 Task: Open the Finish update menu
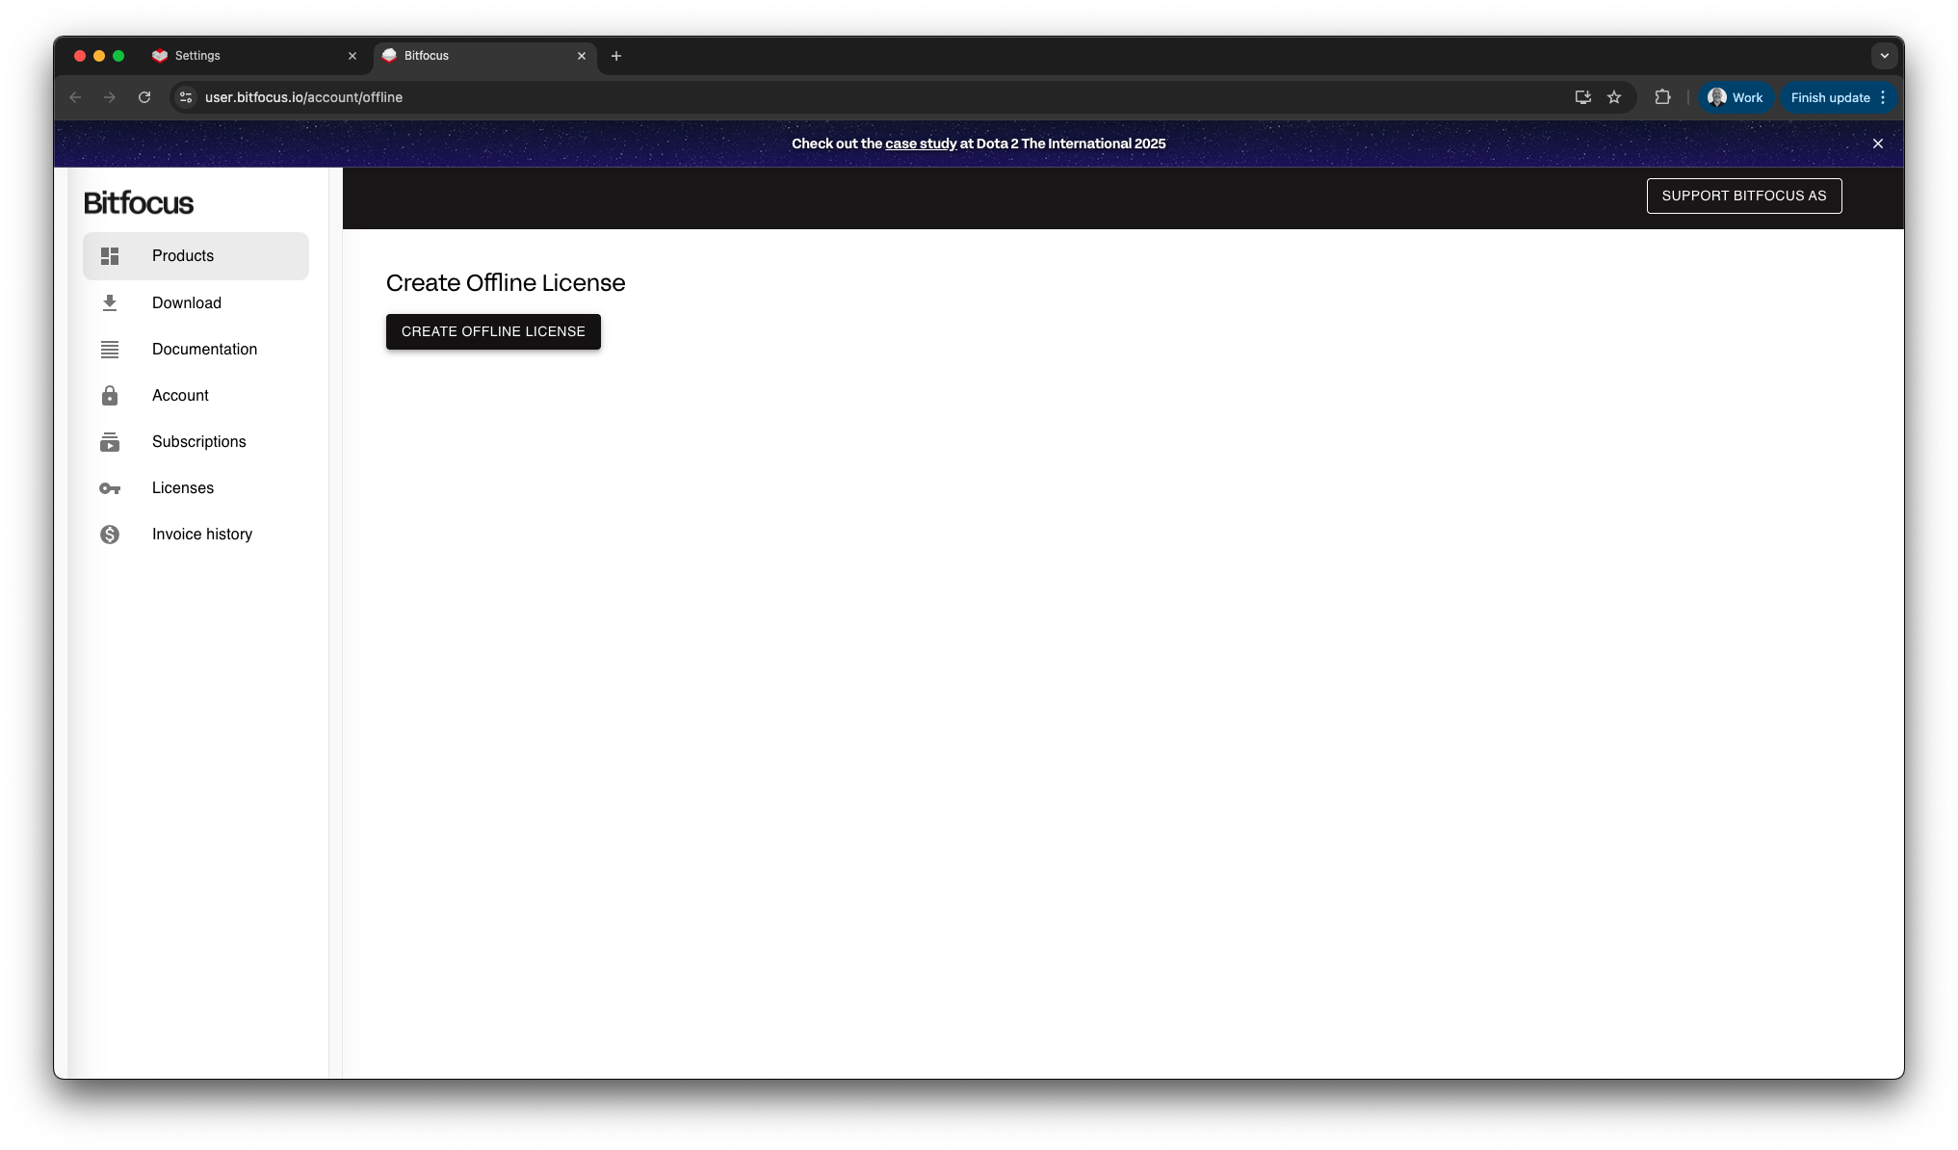[1839, 97]
